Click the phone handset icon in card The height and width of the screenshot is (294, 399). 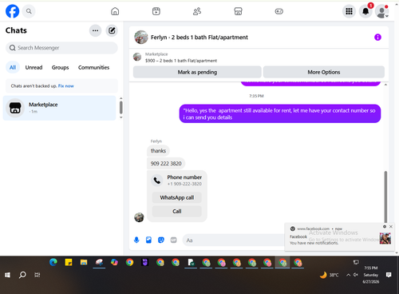157,181
